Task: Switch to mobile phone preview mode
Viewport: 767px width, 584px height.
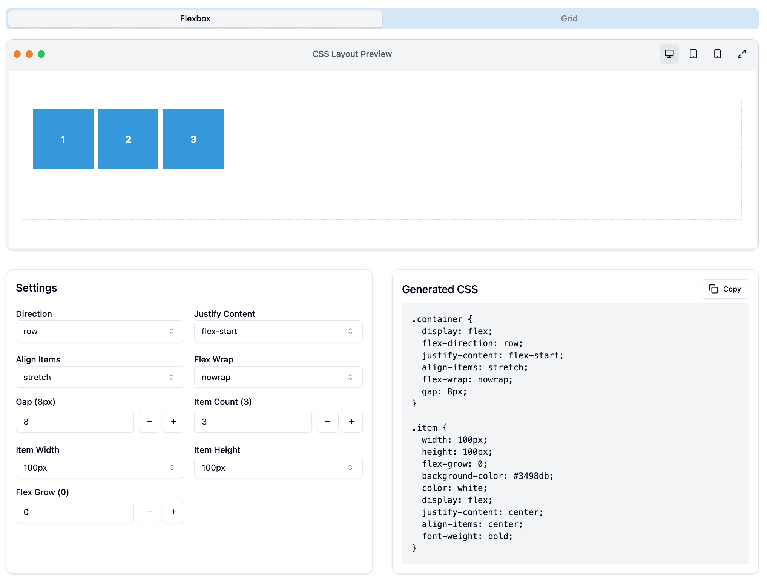Action: (717, 54)
